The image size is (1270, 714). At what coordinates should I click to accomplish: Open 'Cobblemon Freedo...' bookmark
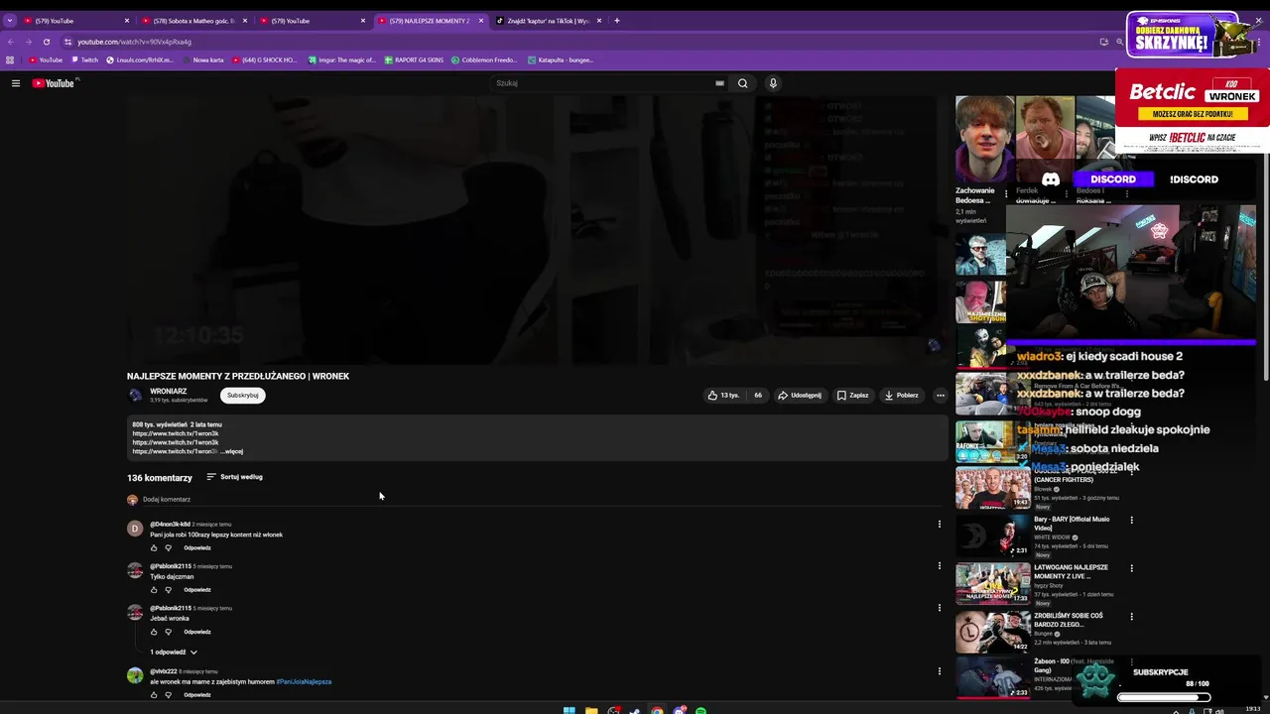click(484, 59)
